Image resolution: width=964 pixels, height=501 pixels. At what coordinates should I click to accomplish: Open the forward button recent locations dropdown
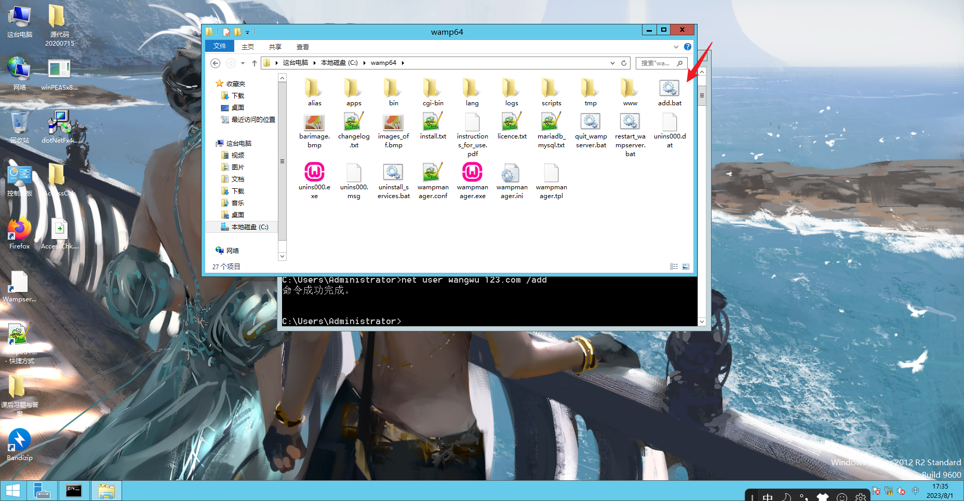(x=243, y=63)
